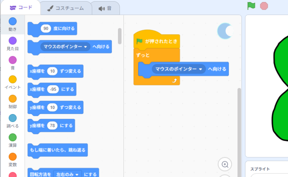
Task: Select the 演算 block category
Action: (13, 140)
